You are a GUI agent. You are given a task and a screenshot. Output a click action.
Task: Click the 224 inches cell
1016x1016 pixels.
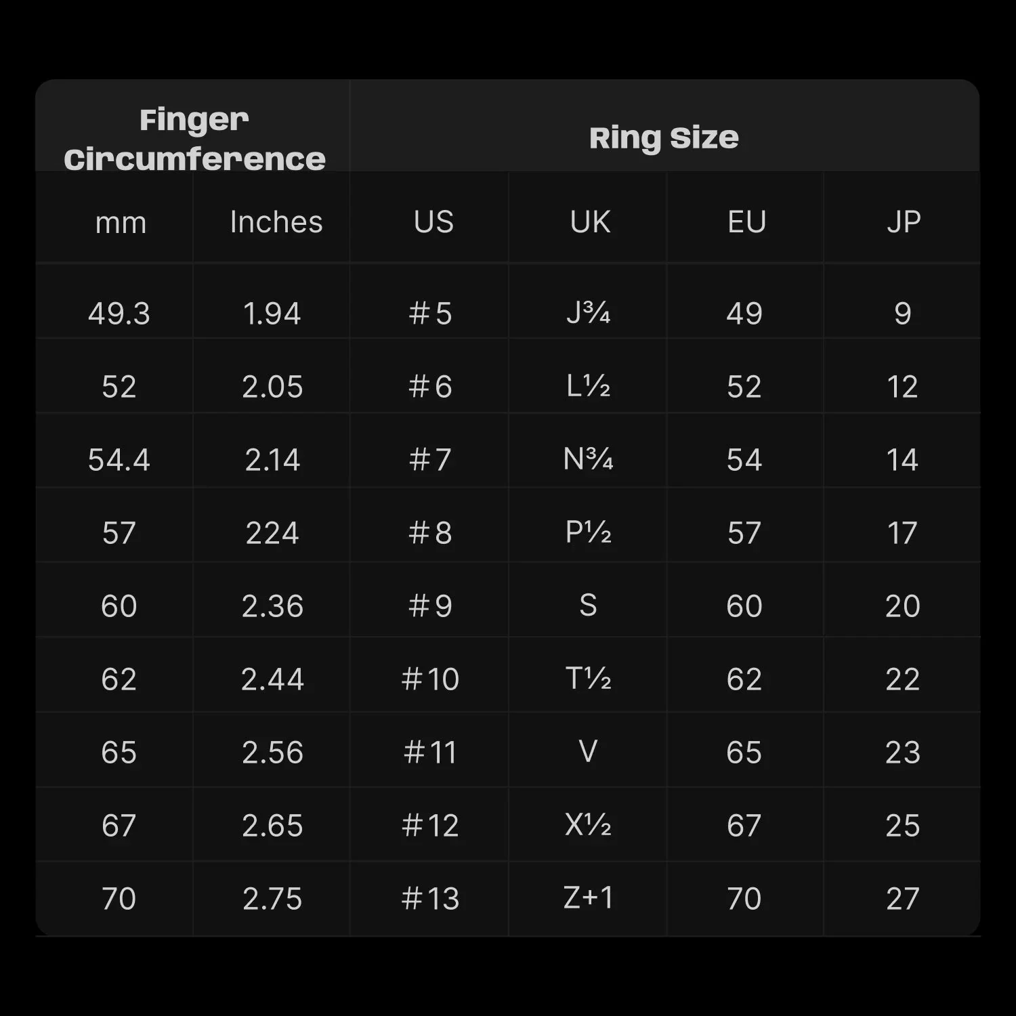[272, 533]
